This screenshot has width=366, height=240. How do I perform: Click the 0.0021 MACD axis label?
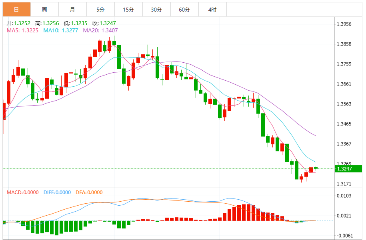(344, 216)
